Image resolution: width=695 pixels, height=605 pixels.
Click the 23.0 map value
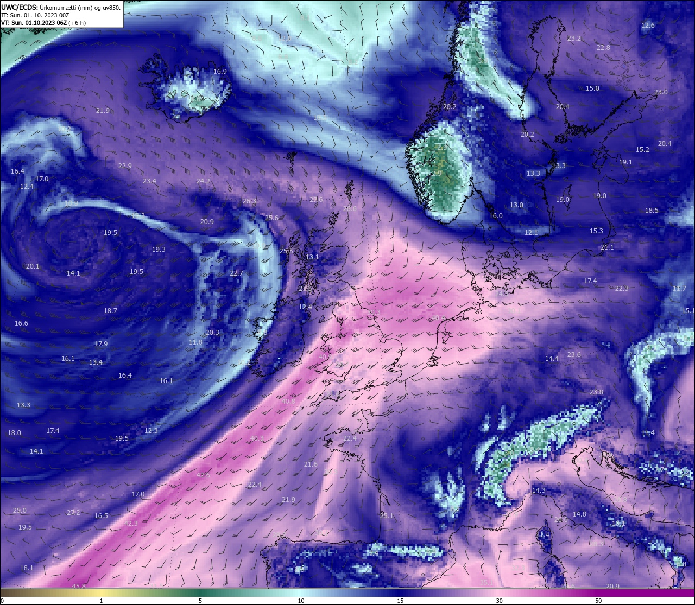point(661,92)
